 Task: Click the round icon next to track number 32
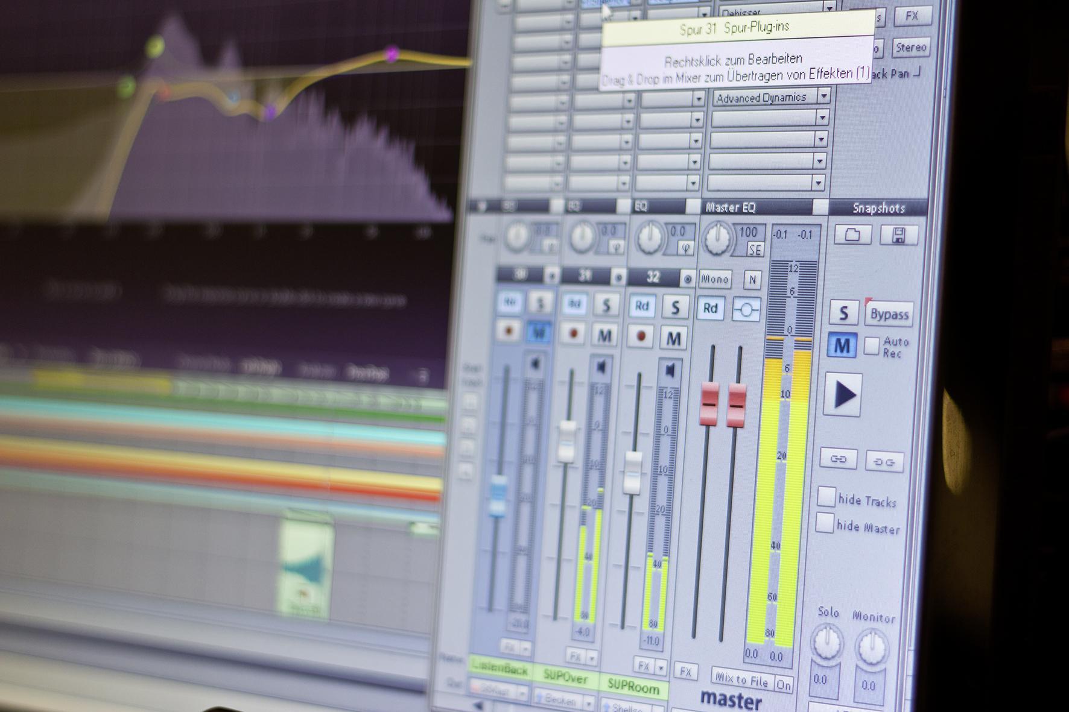coord(687,279)
